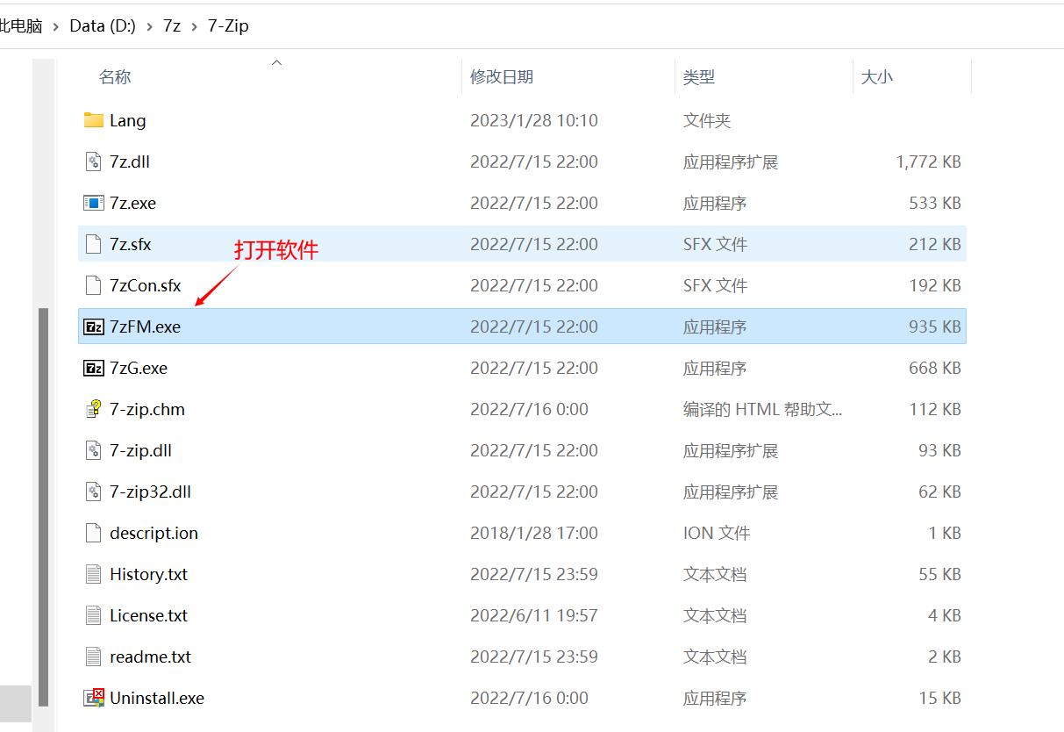
Task: Select the 7-zip32.dll file icon
Action: pyautogui.click(x=94, y=492)
